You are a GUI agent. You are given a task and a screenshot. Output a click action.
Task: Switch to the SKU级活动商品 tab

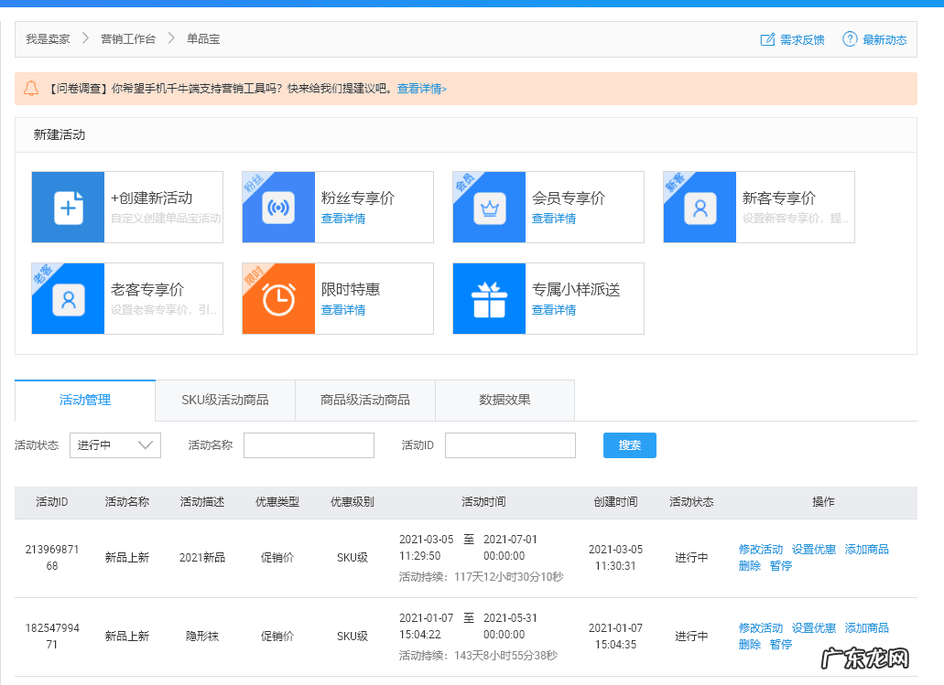tap(223, 401)
